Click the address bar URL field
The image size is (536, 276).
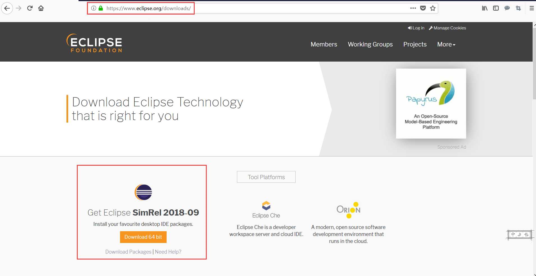coord(262,8)
